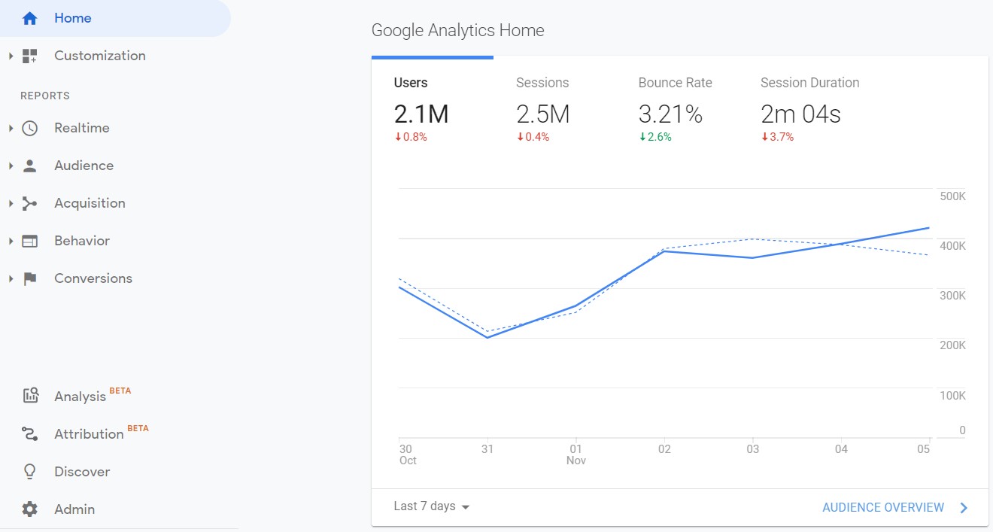Open the Customization section icon
This screenshot has width=993, height=532.
29,56
